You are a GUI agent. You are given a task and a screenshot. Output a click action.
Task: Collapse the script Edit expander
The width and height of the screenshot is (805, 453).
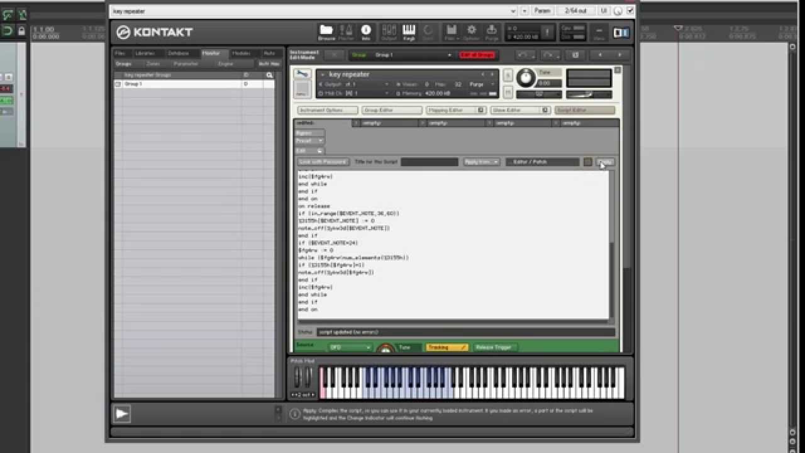(309, 151)
